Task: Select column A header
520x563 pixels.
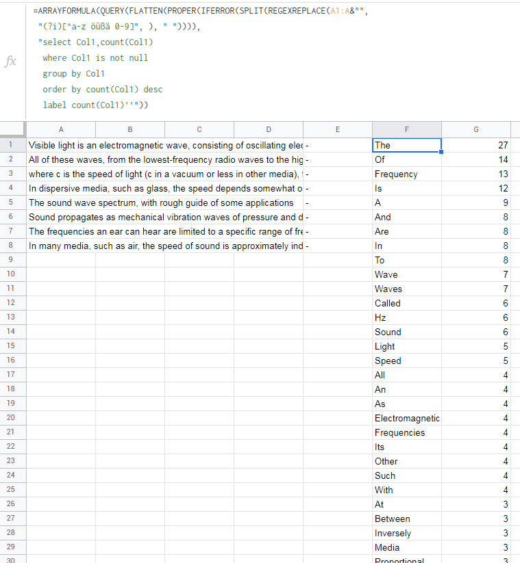Action: [61, 129]
